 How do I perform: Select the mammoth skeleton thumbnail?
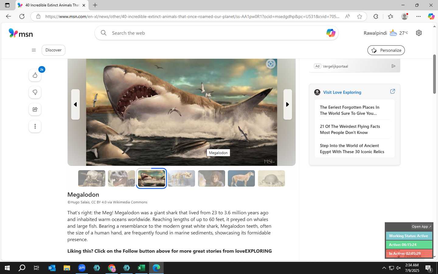click(181, 178)
